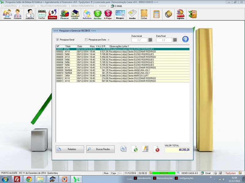Open the CADASTROS menu
This screenshot has width=245, height=183.
[10, 6]
